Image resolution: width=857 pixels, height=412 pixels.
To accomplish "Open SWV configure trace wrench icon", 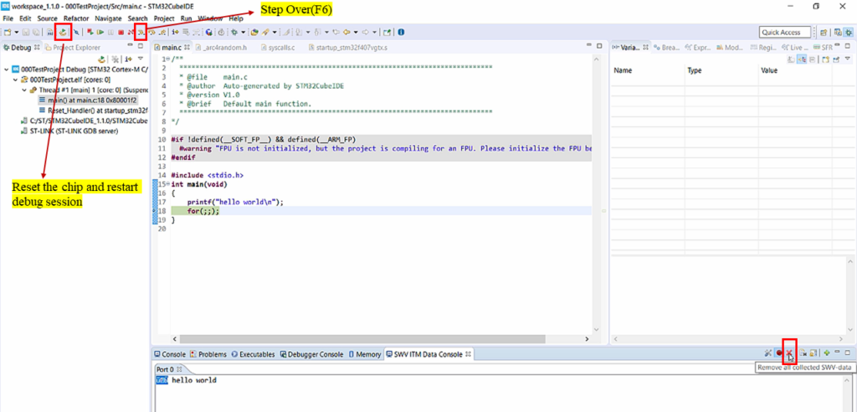I will (768, 353).
